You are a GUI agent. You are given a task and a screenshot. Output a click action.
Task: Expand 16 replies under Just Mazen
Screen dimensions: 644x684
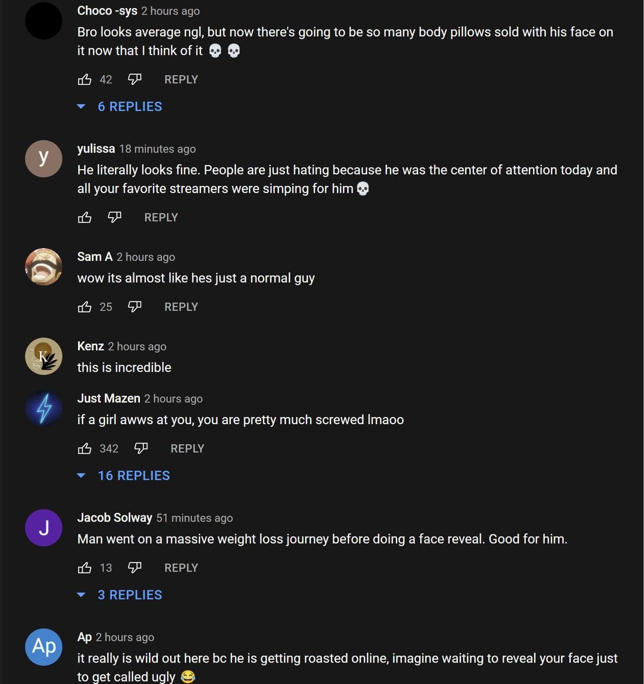tap(133, 475)
